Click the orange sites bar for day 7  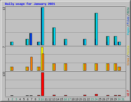tap(31, 64)
